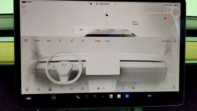Image resolution: width=197 pixels, height=111 pixels.
Task: Select the Off climate keep option
Action: point(81,30)
